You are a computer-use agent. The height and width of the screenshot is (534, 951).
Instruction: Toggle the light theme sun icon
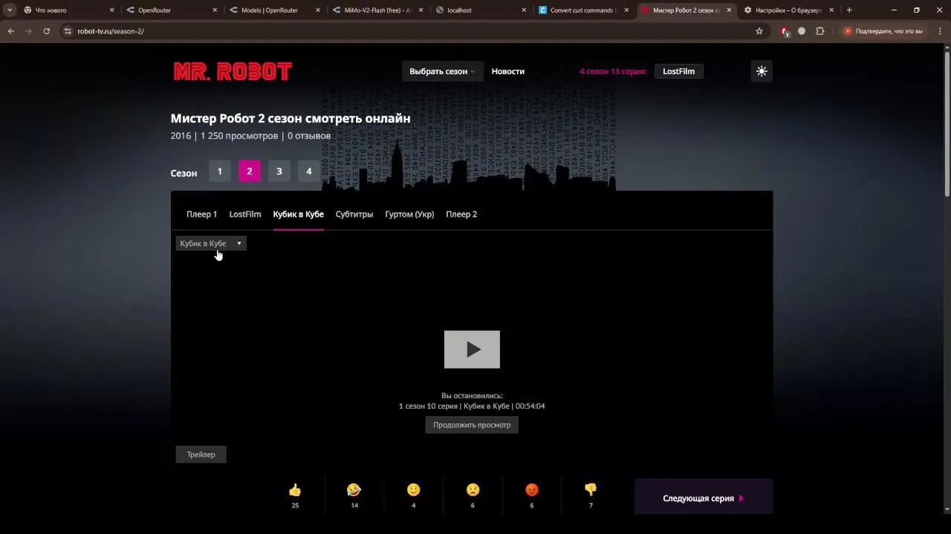pyautogui.click(x=762, y=71)
